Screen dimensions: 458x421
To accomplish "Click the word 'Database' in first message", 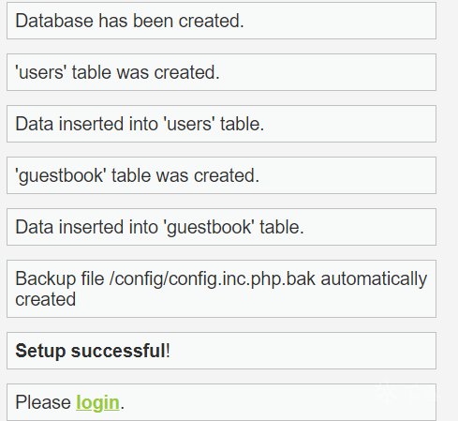I will pyautogui.click(x=54, y=21).
